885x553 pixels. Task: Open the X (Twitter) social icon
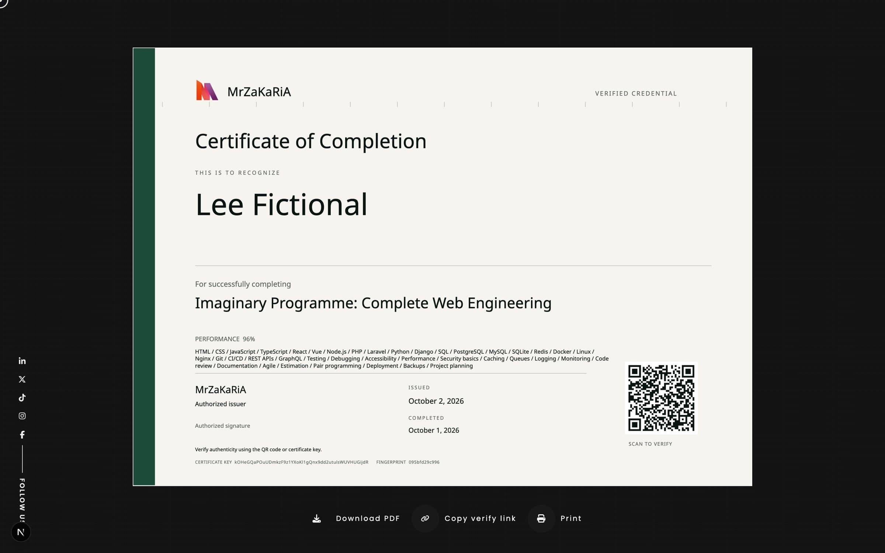(x=22, y=379)
